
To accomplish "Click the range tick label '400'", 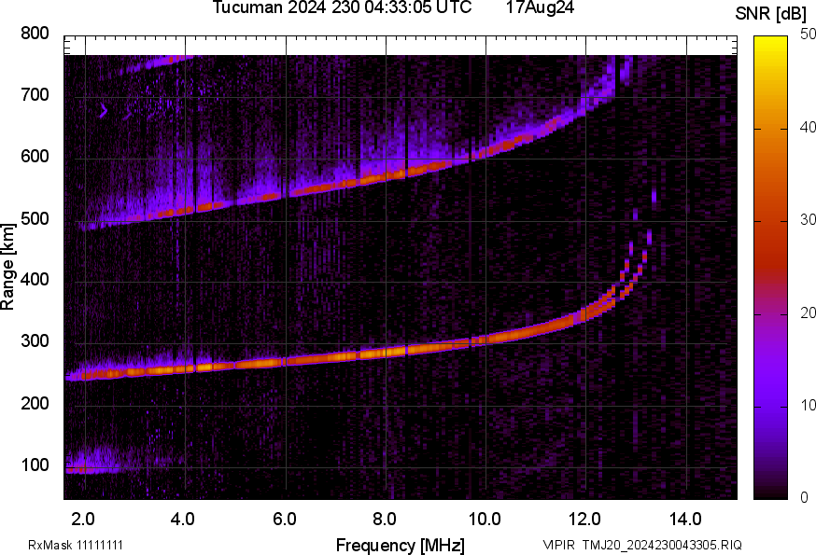I will pos(35,280).
